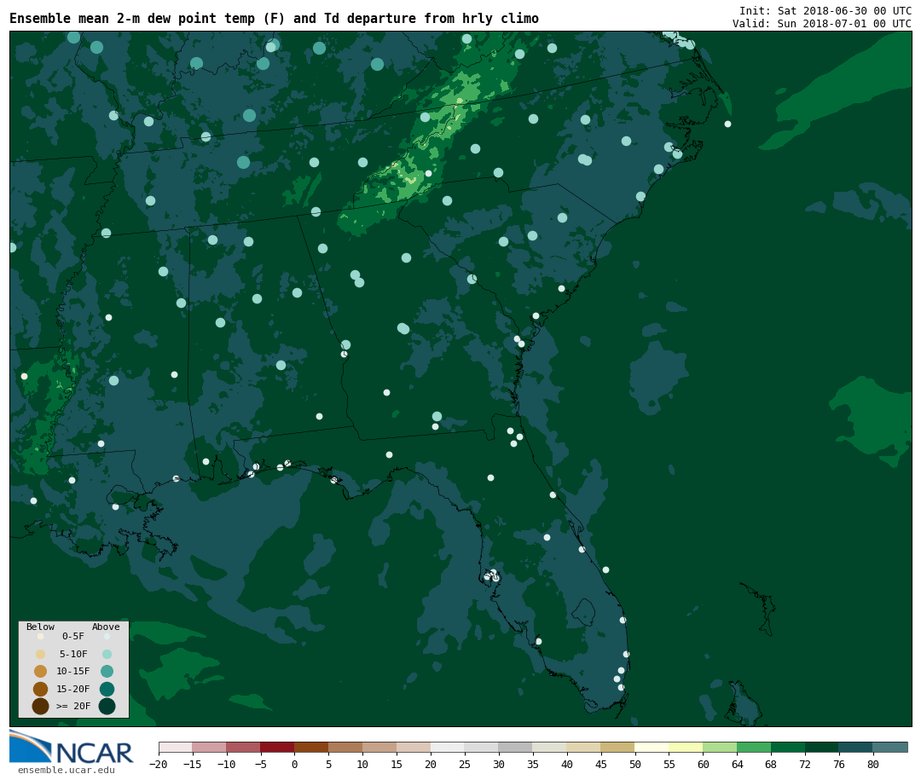Screen dimensions: 921x780
Task: Click the '80' colorbar tick label
Action: coord(873,765)
